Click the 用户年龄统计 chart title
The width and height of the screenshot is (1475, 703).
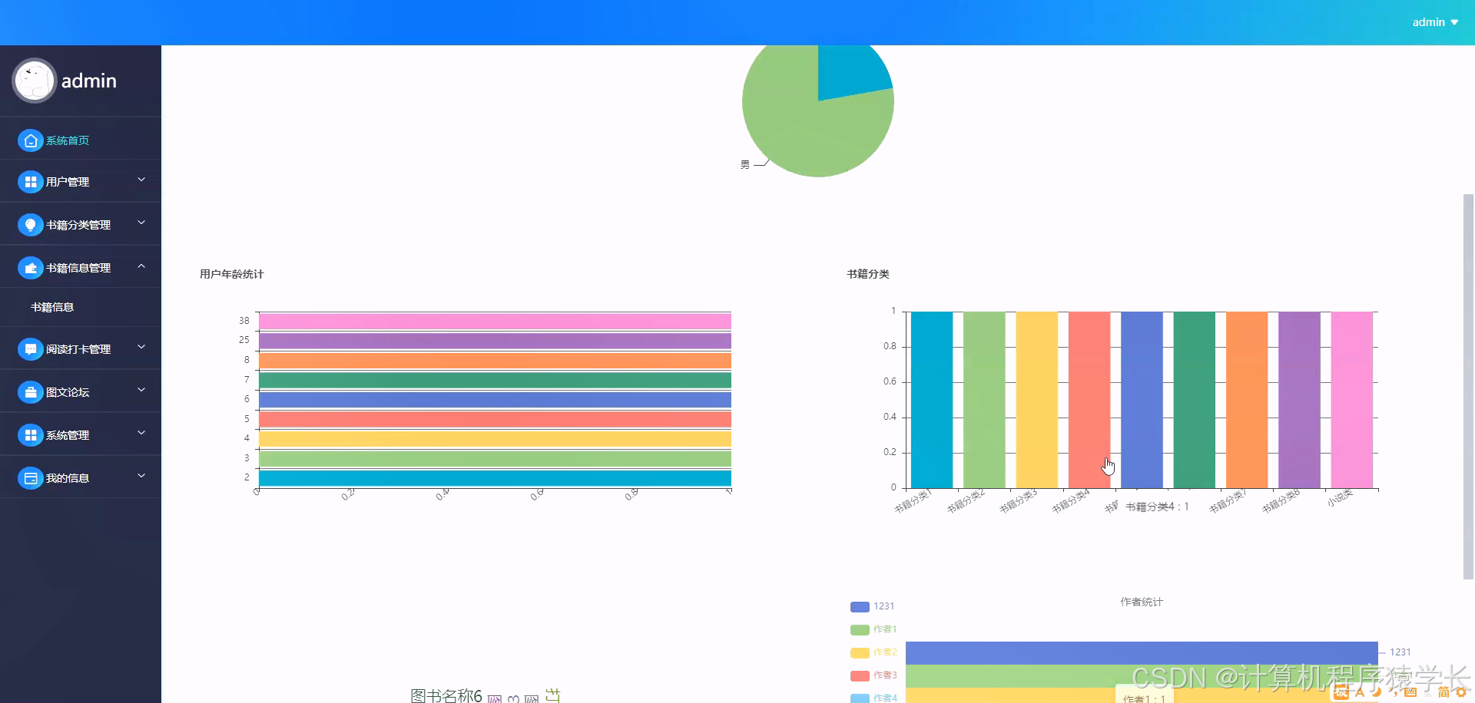click(x=231, y=274)
